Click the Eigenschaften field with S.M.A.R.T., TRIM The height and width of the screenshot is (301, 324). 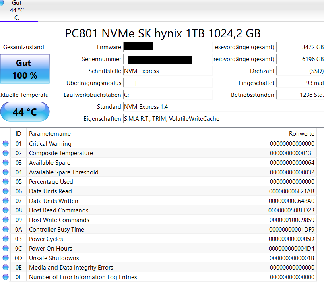coord(223,119)
